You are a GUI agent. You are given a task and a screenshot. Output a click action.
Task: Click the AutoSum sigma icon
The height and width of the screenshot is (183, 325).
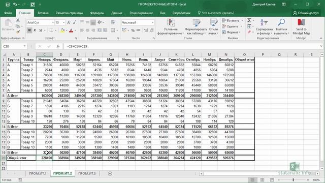(249, 20)
